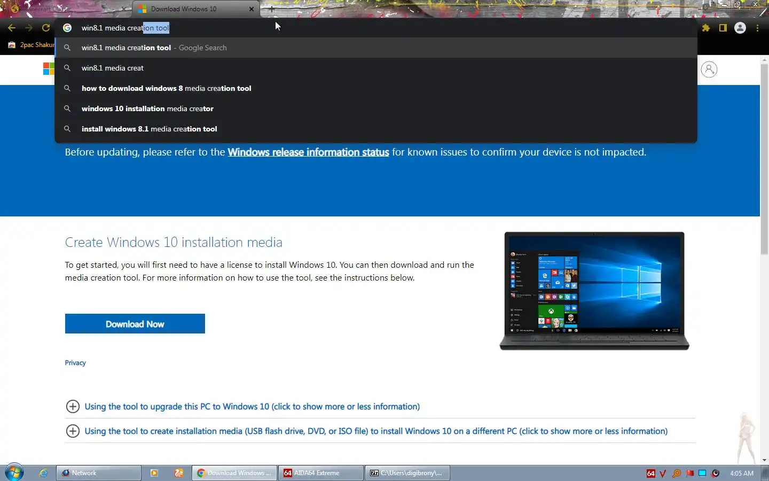Launch Internet Explorer from taskbar

tap(44, 473)
